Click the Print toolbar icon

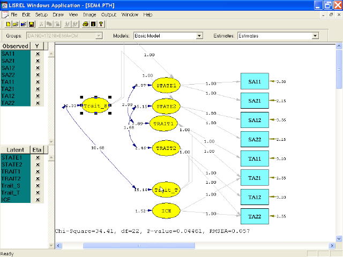pos(85,24)
